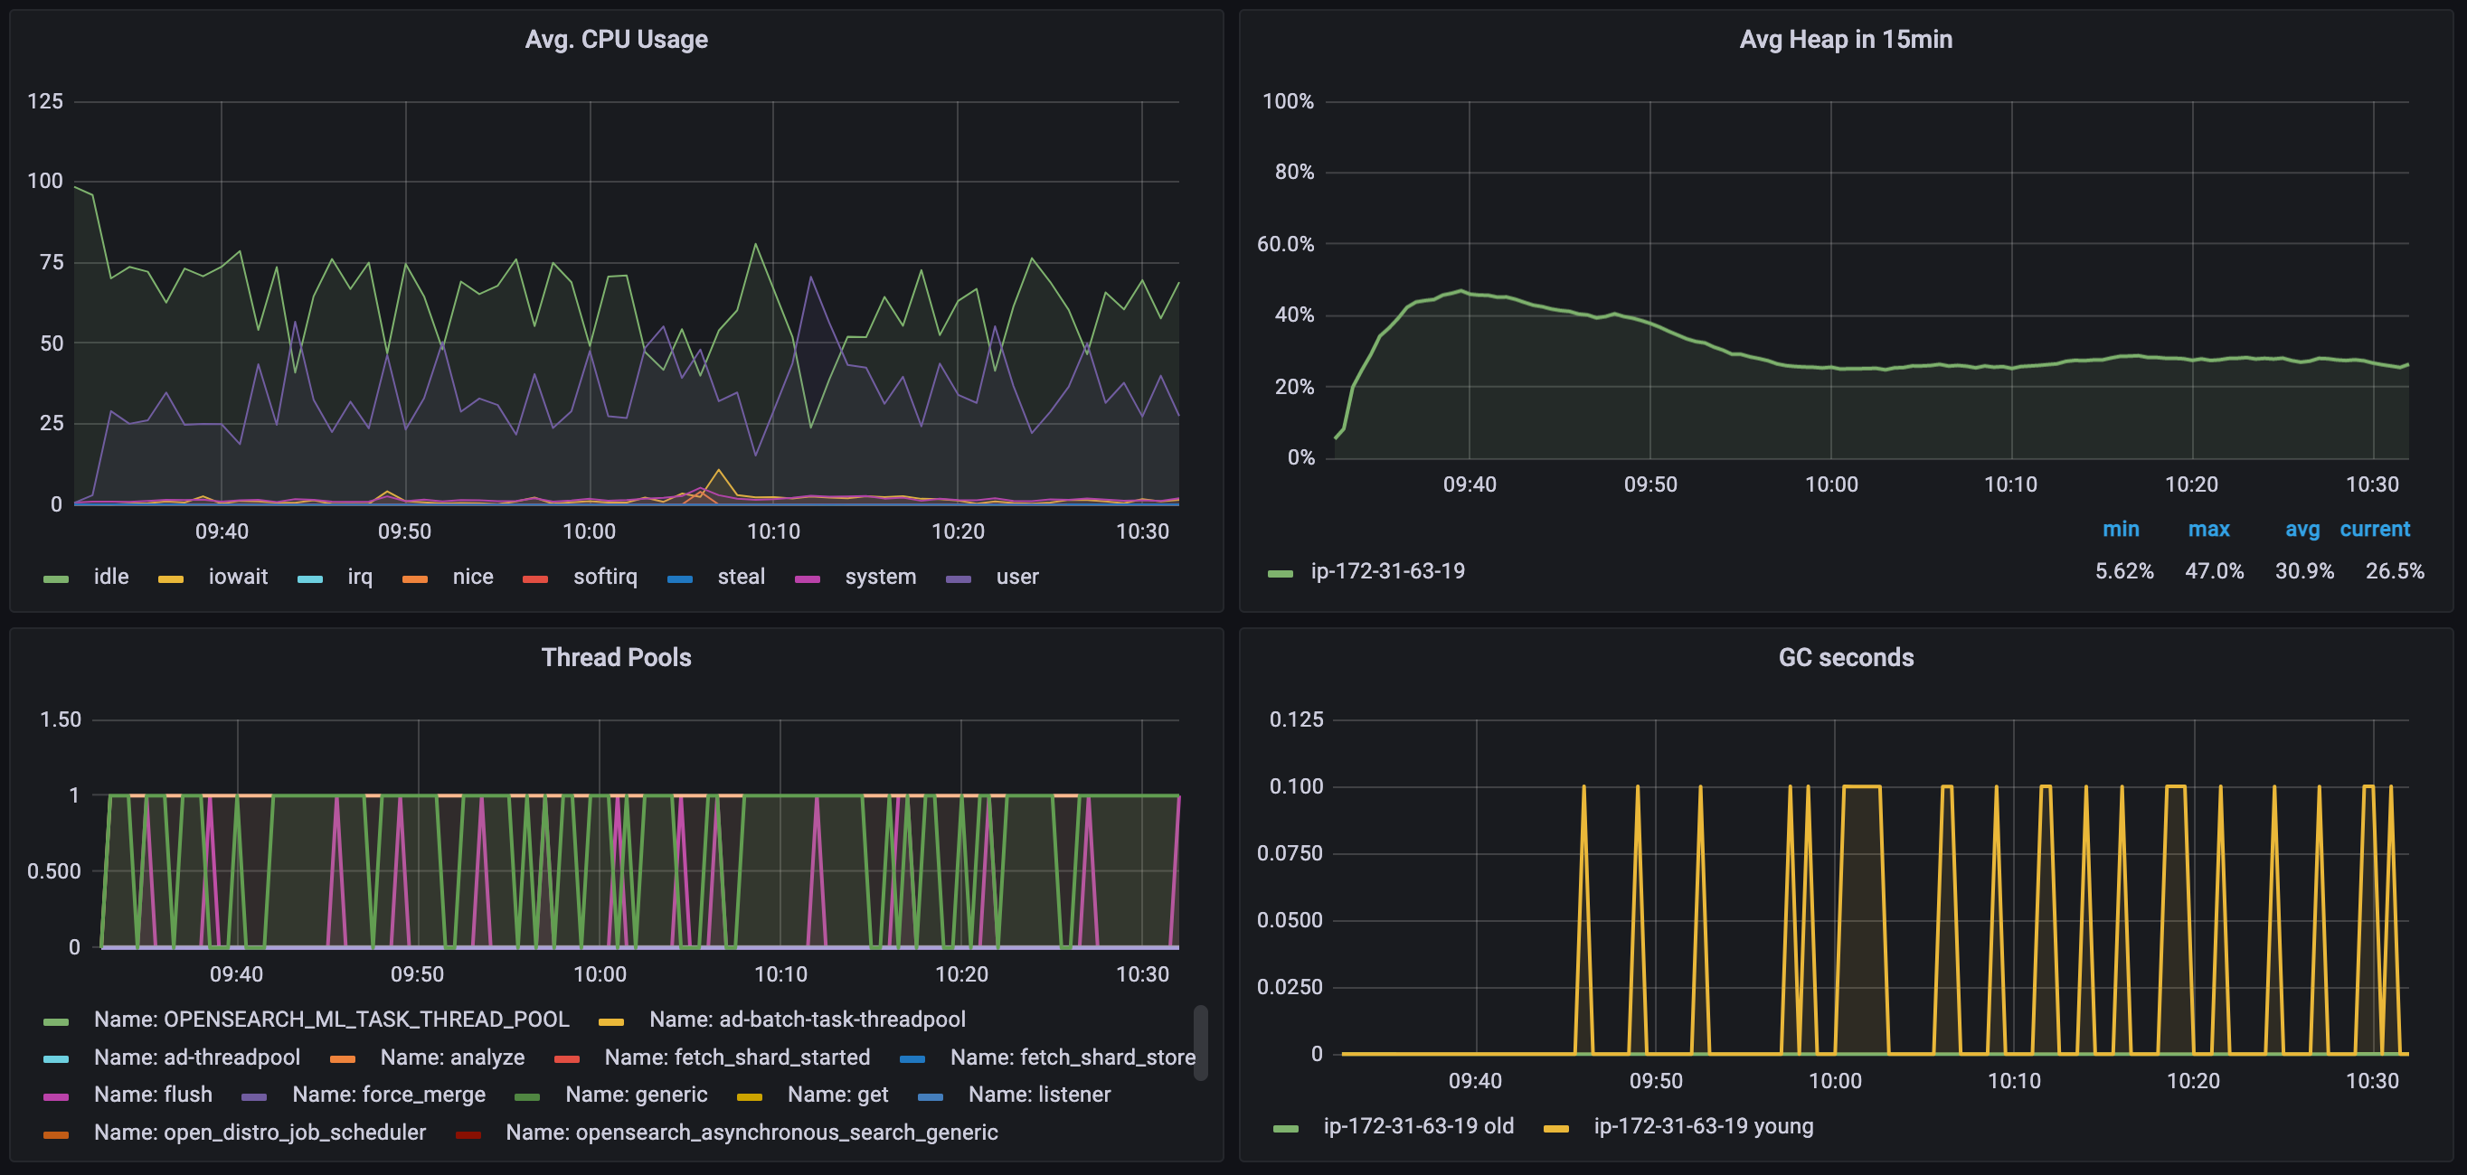This screenshot has width=2467, height=1175.
Task: Expand the Thread Pools panel title menu
Action: (616, 657)
